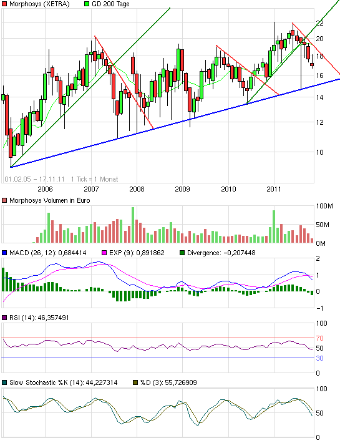Click the tallest green volume bar near 2008
The height and width of the screenshot is (443, 340).
133,225
